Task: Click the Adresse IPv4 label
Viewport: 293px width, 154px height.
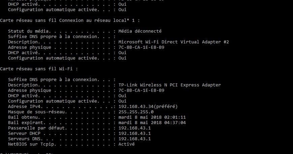Action: click(24, 107)
